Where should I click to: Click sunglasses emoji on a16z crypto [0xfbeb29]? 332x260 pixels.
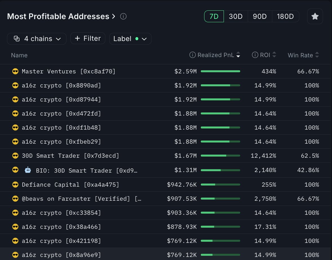tap(15, 142)
